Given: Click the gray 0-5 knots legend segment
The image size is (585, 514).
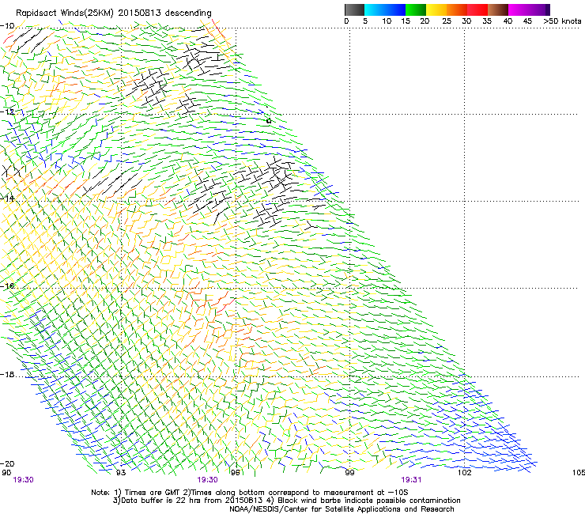Looking at the screenshot, I should [x=354, y=9].
